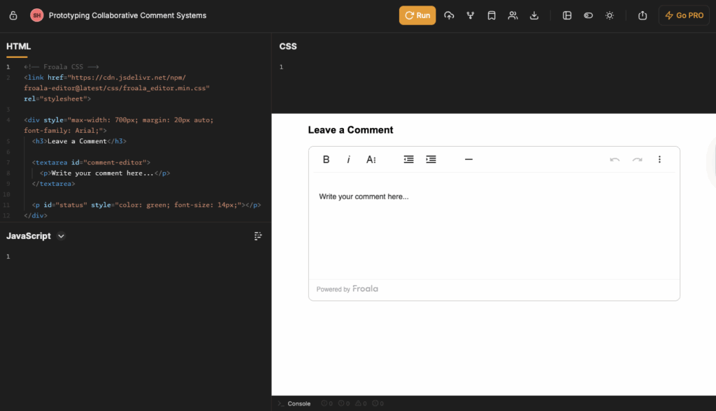
Task: Click the Go PRO button
Action: point(684,15)
